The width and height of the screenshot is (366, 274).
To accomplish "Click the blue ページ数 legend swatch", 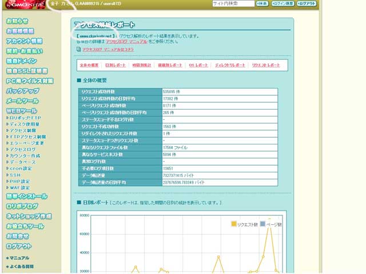I will 262,224.
